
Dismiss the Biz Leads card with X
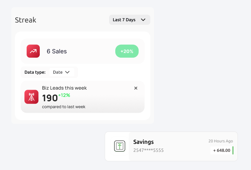[x=136, y=88]
